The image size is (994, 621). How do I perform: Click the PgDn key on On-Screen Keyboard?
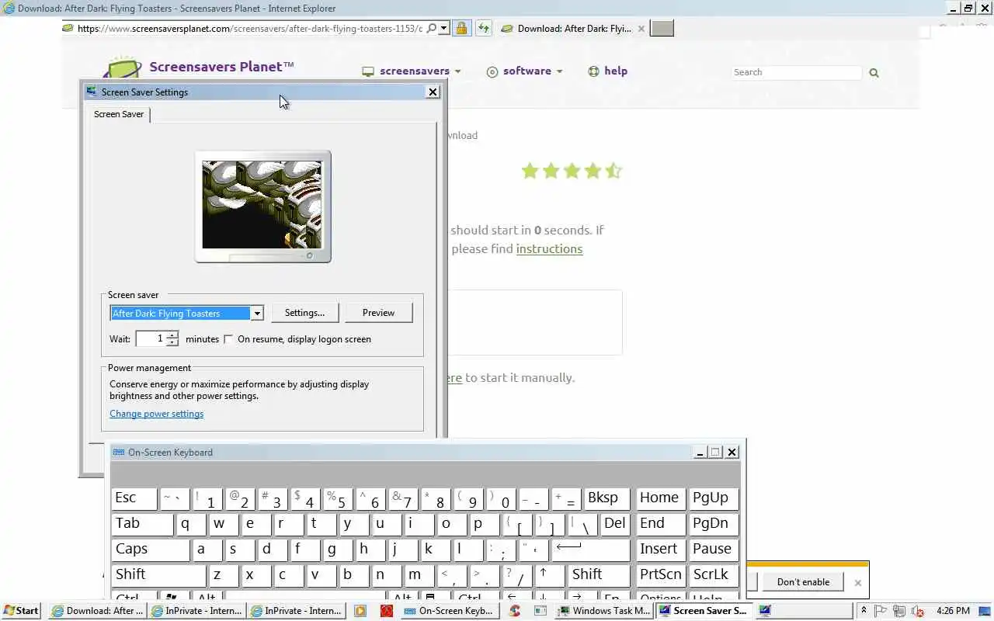(x=713, y=524)
